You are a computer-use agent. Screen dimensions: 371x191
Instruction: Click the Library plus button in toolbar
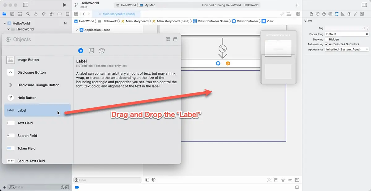click(x=297, y=5)
